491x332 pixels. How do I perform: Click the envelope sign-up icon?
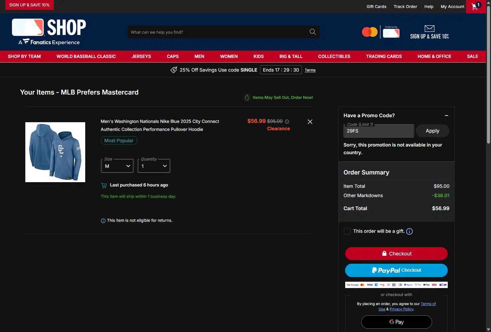429,28
